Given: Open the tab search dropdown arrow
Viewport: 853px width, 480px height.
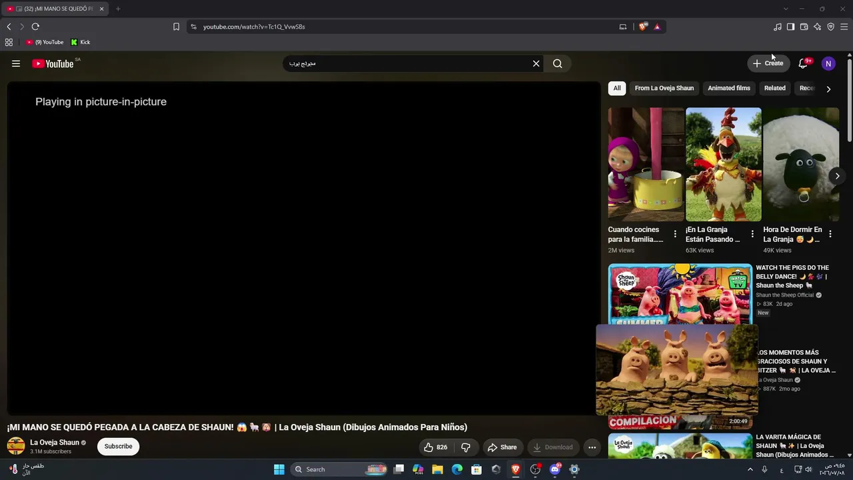Looking at the screenshot, I should (786, 9).
